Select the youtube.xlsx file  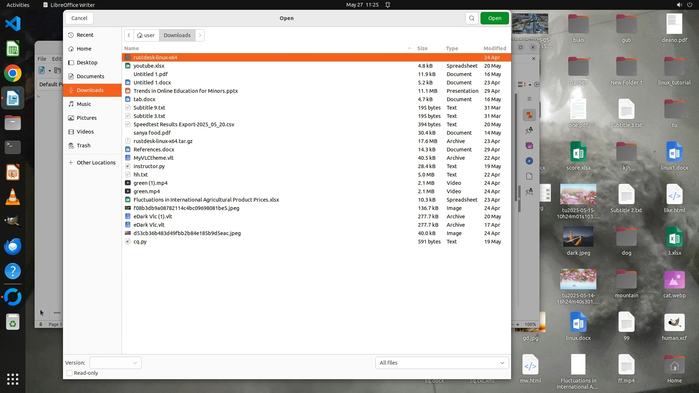pos(149,66)
